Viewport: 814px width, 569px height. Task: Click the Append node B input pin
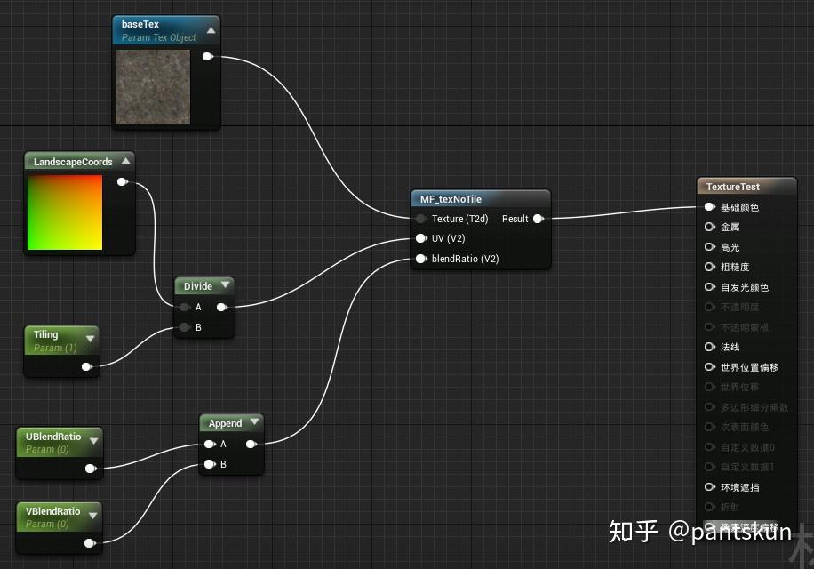tap(210, 464)
